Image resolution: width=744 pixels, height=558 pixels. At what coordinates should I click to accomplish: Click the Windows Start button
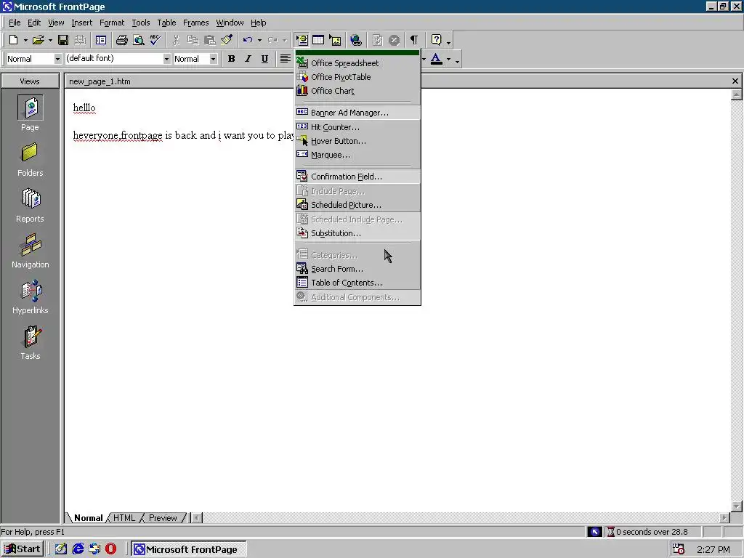coord(23,549)
